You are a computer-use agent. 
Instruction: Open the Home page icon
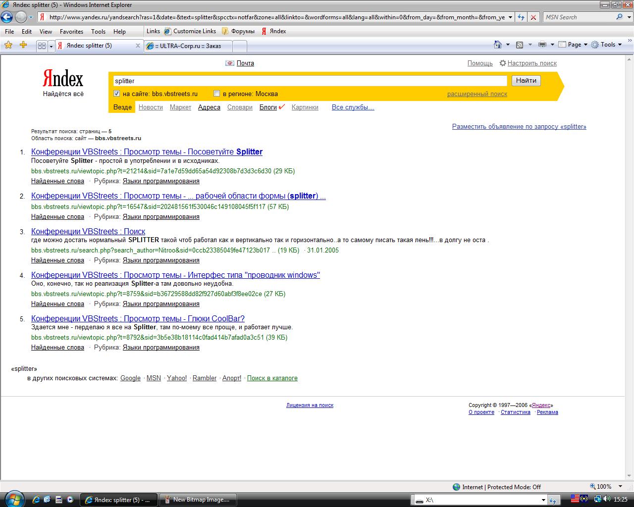point(498,45)
